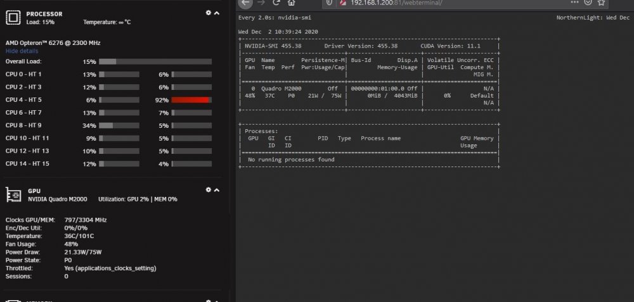Select '0MiB / 4043MiB' memory usage
634x302 pixels.
click(392, 96)
